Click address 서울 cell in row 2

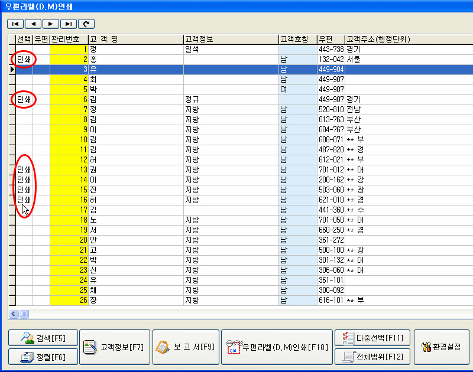point(409,59)
